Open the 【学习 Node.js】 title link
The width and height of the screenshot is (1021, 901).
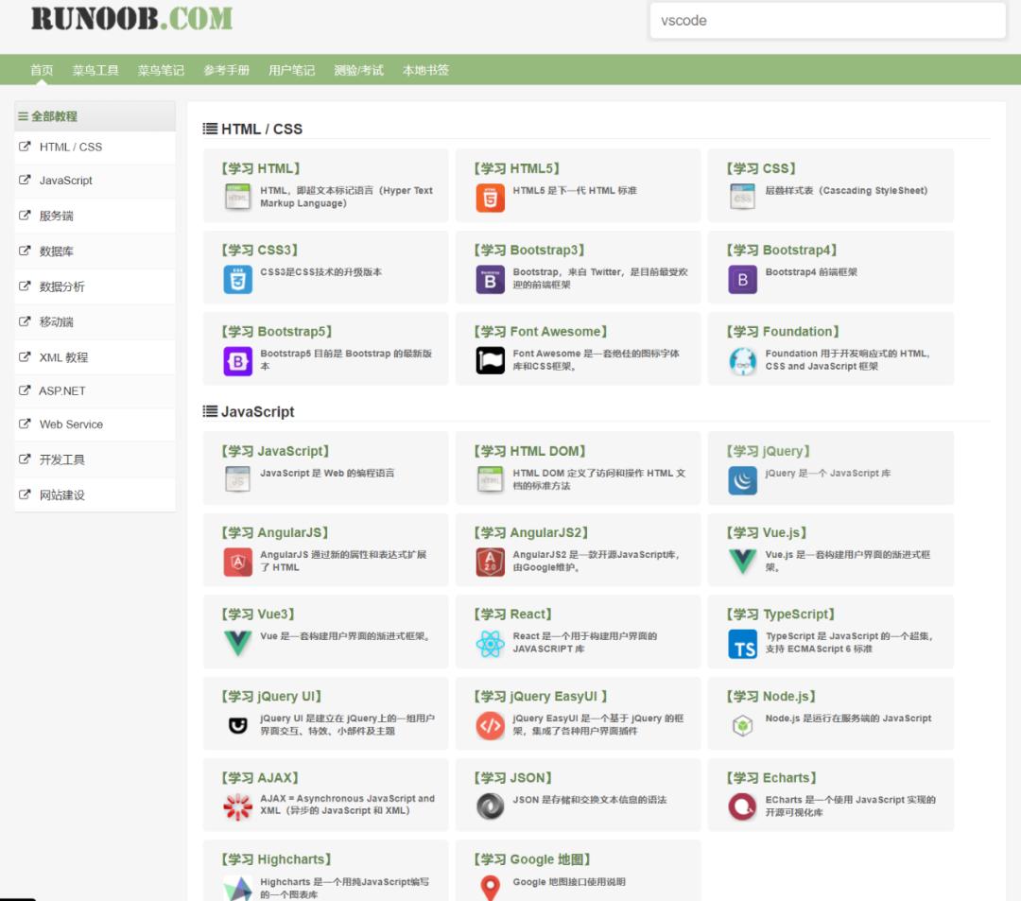click(x=771, y=696)
